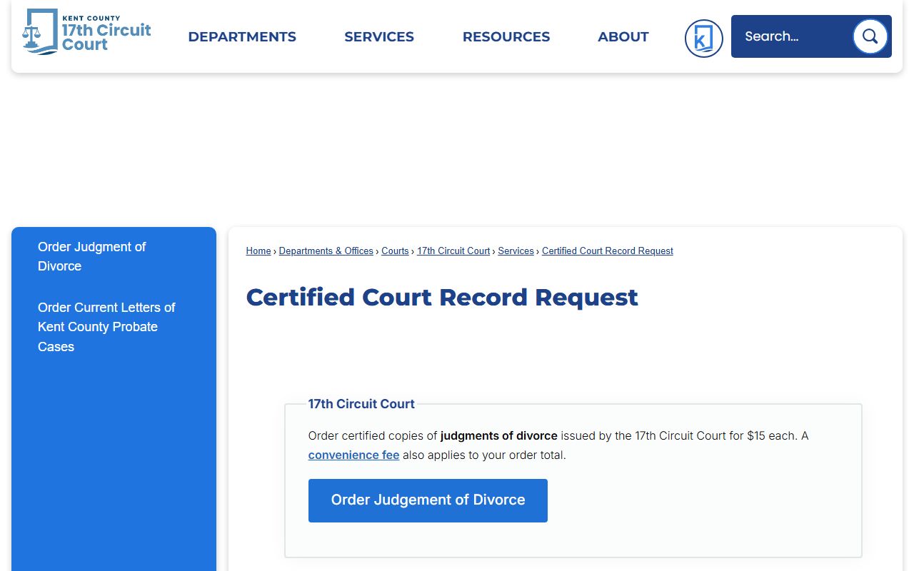Open Departments & Offices breadcrumb
The image size is (914, 571).
pyautogui.click(x=326, y=251)
